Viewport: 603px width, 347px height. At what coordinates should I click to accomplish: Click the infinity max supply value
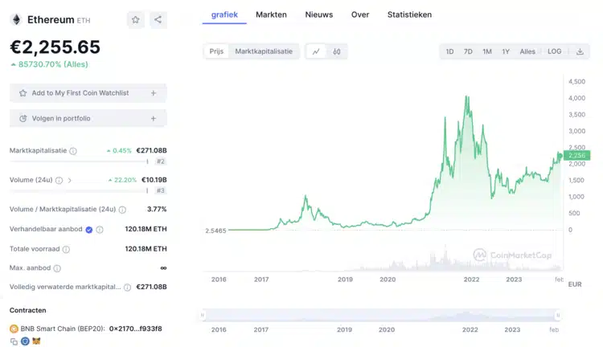point(163,267)
